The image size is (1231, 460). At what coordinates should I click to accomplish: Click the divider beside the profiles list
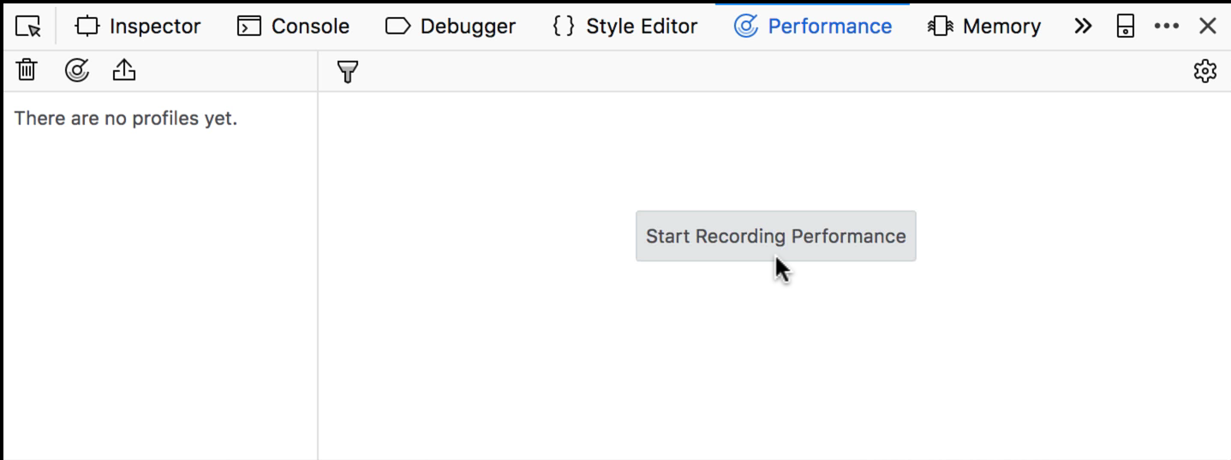tap(318, 274)
